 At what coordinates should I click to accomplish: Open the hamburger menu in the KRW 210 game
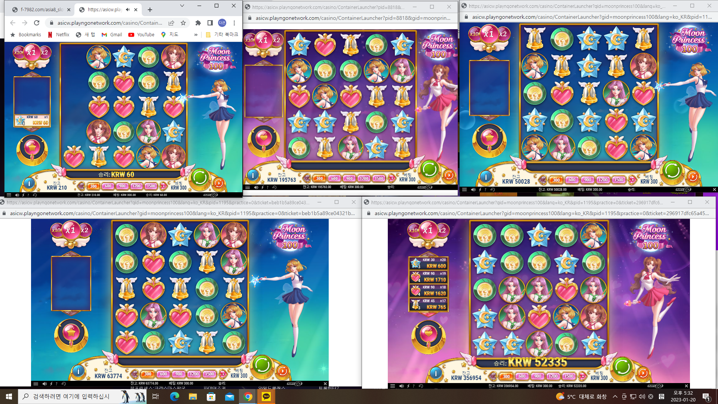click(x=9, y=195)
